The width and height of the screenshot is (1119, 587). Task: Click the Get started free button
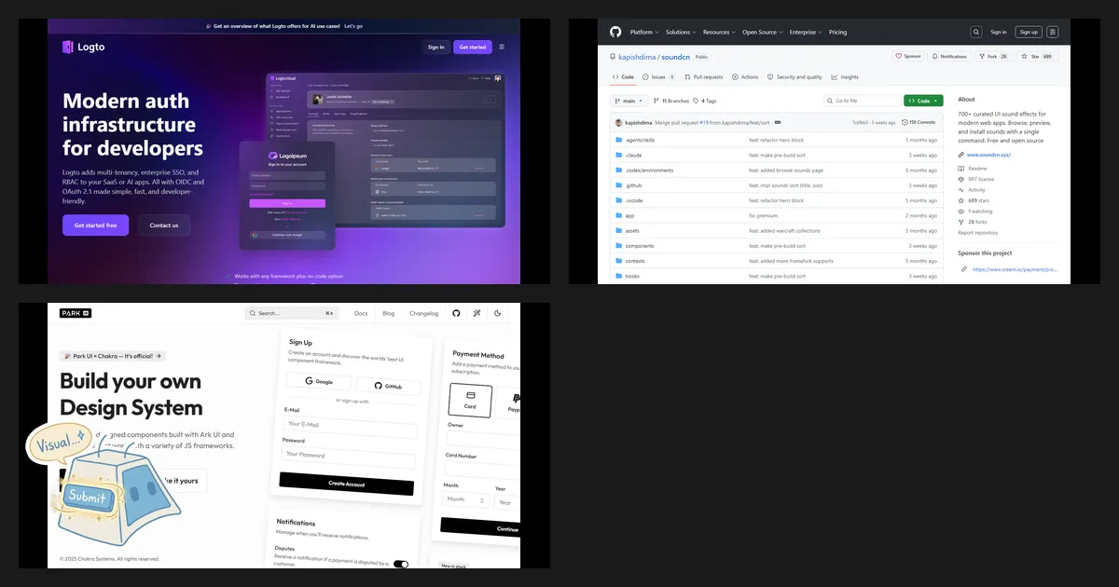pyautogui.click(x=95, y=225)
